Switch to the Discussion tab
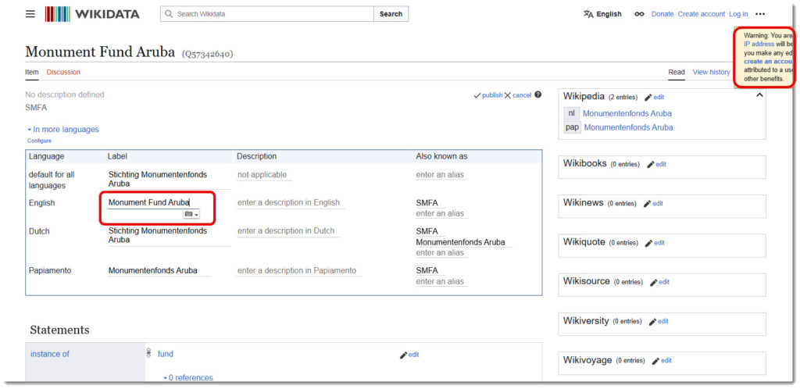 pos(63,72)
